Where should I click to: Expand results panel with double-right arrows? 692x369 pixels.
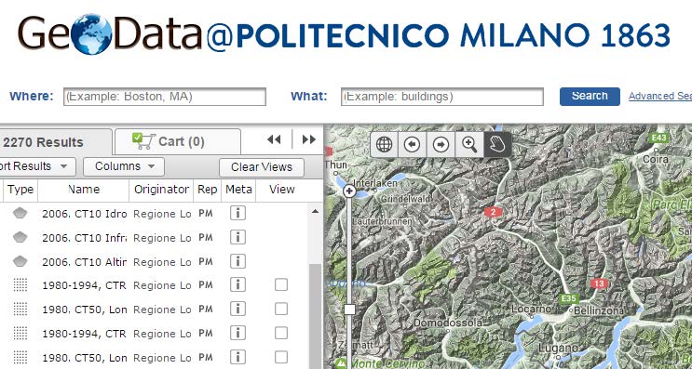(x=309, y=139)
